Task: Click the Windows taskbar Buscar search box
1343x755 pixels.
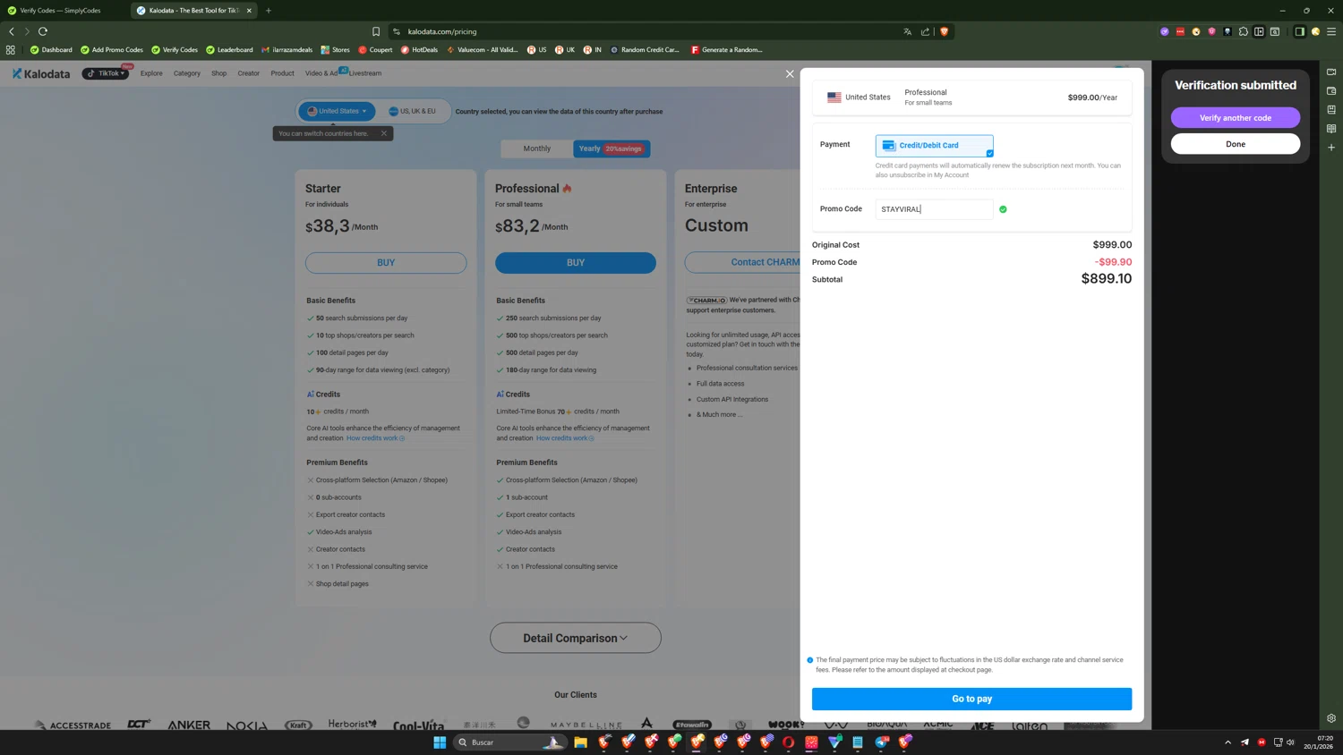Action: (x=510, y=742)
